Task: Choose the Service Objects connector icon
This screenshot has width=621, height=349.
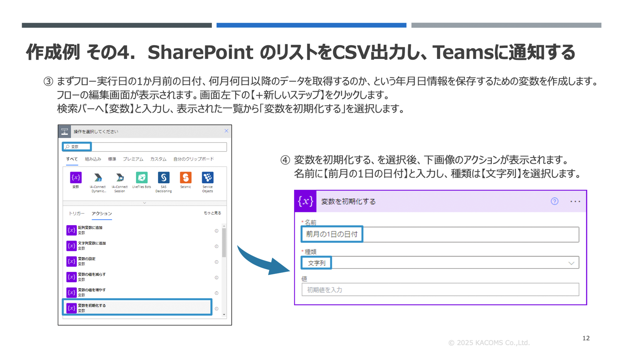Action: pyautogui.click(x=208, y=178)
